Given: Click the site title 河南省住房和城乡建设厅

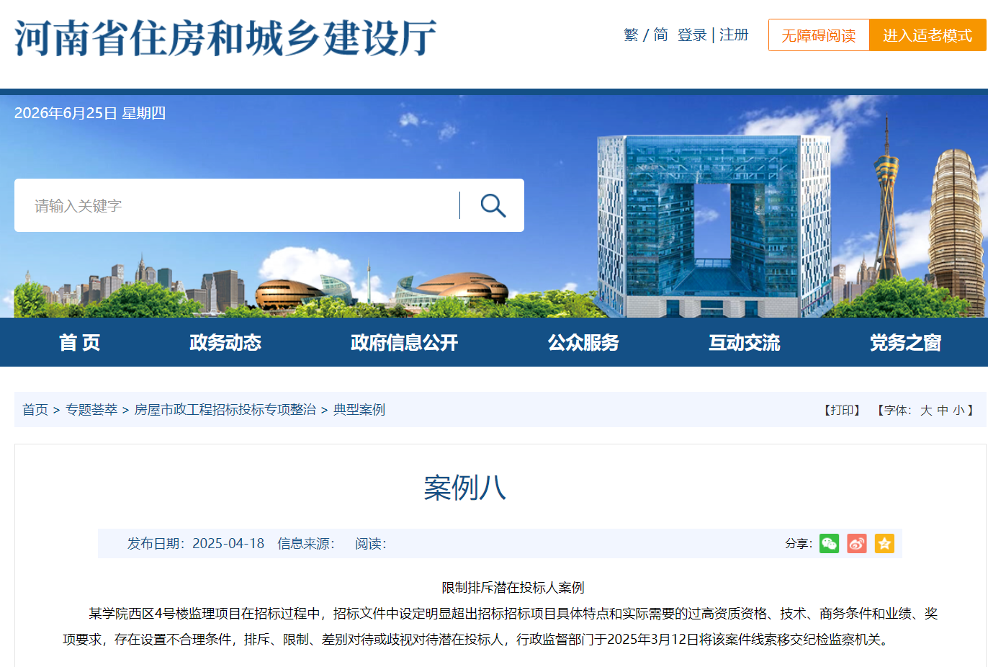Looking at the screenshot, I should point(225,37).
